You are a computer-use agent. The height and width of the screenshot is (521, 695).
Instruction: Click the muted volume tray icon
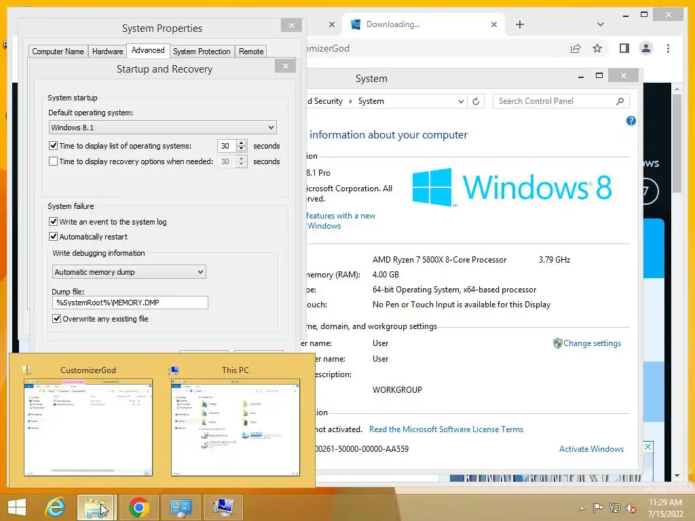631,508
